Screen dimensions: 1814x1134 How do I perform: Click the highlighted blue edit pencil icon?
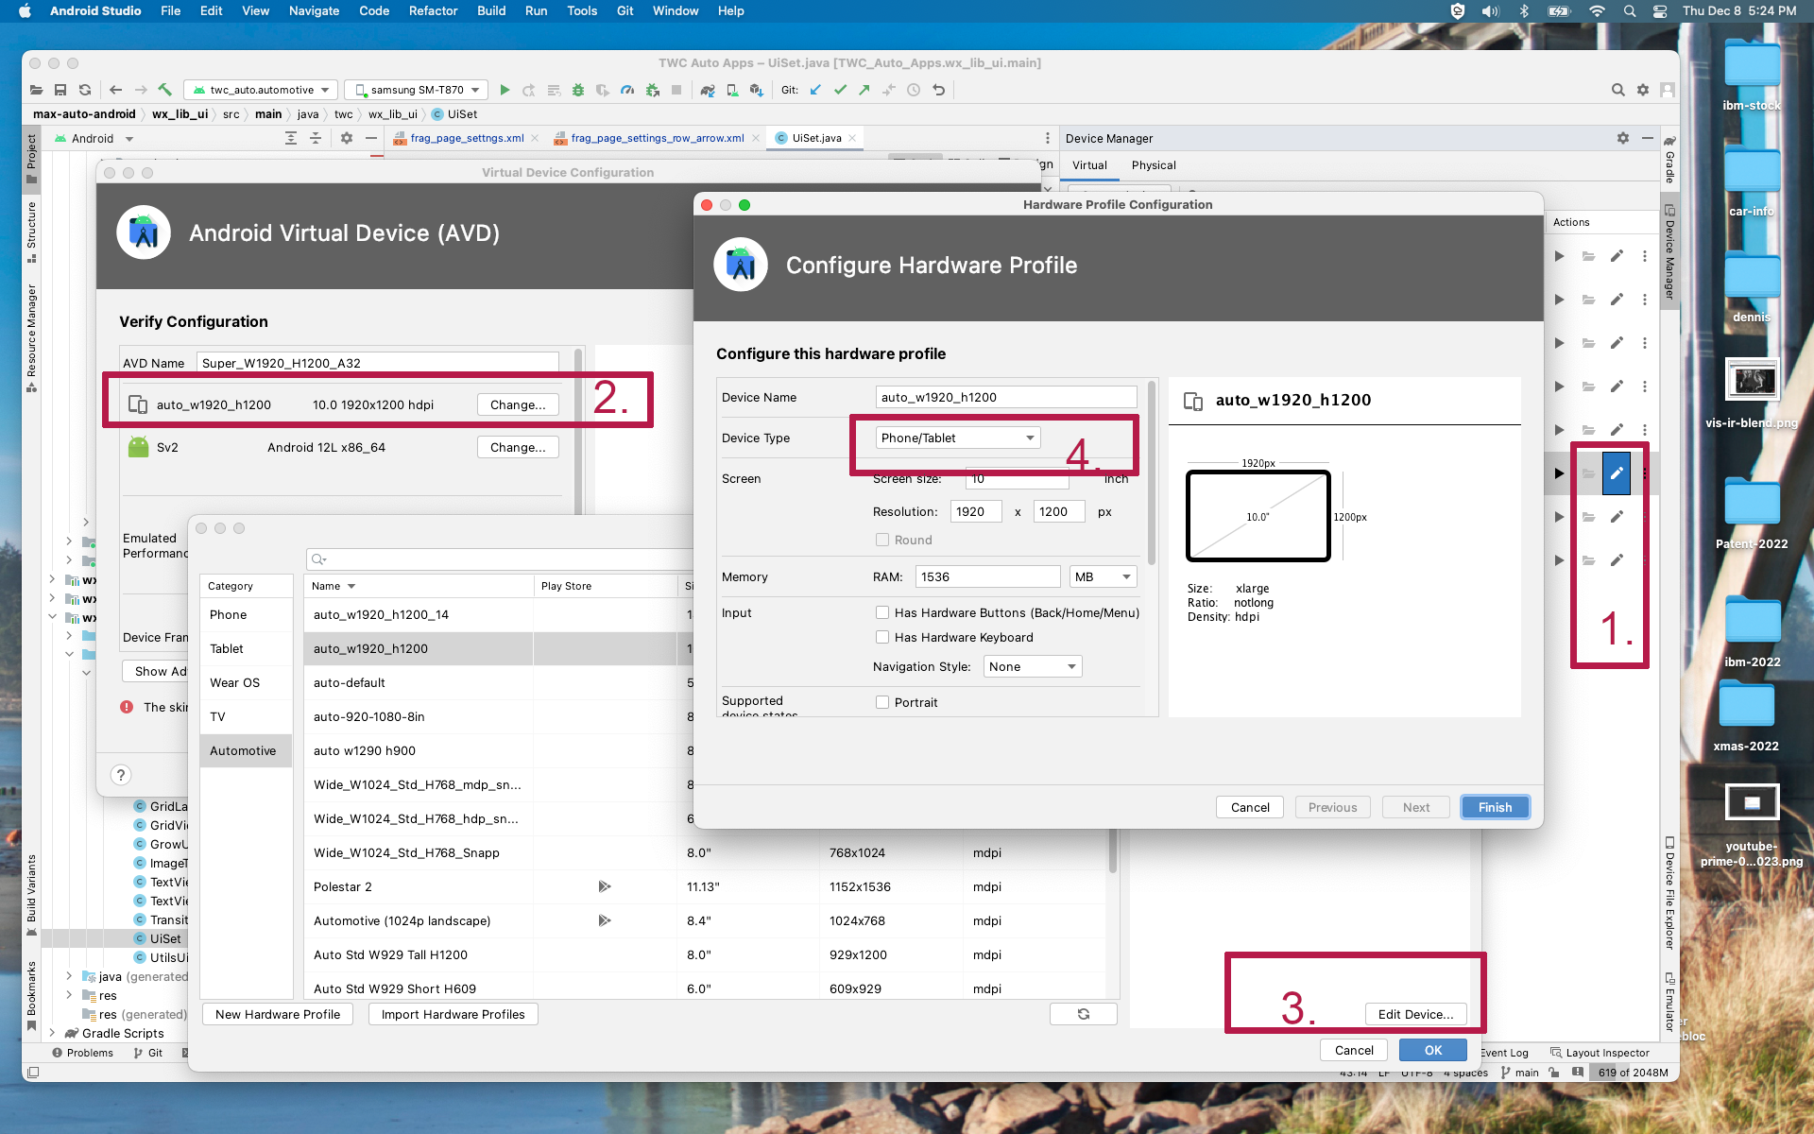tap(1617, 473)
